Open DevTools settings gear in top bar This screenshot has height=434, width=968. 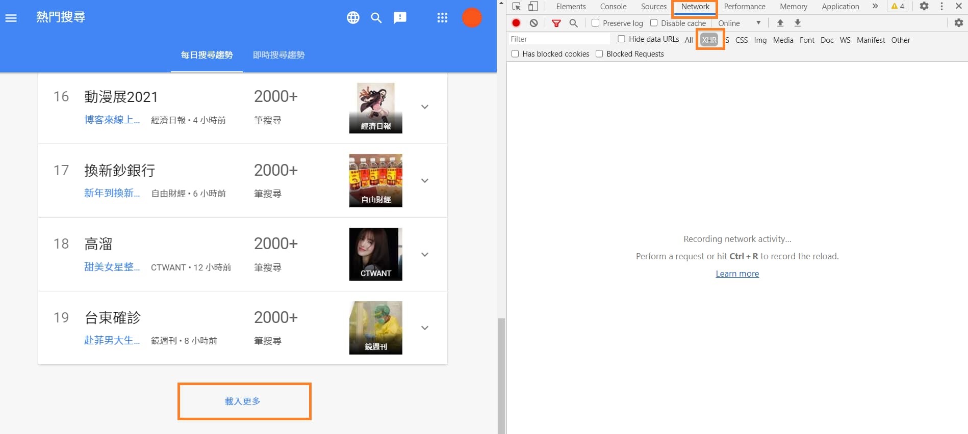[924, 6]
